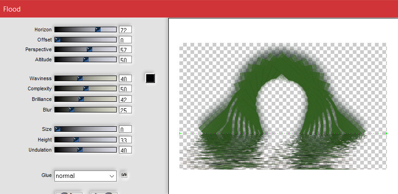Click the Horizon slider handle
The image size is (398, 194).
(x=98, y=29)
